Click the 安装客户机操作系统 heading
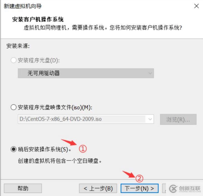This screenshot has width=203, height=196. [38, 19]
